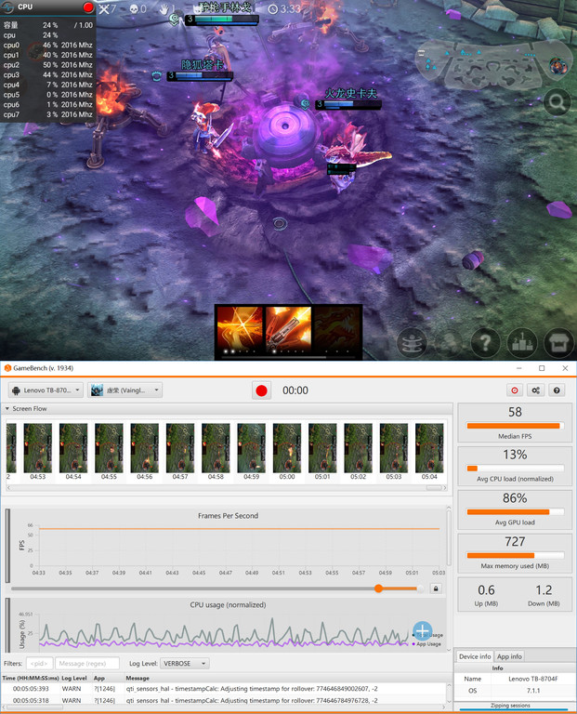This screenshot has height=714, width=577.
Task: Open GameBench settings gears icon
Action: coord(535,390)
